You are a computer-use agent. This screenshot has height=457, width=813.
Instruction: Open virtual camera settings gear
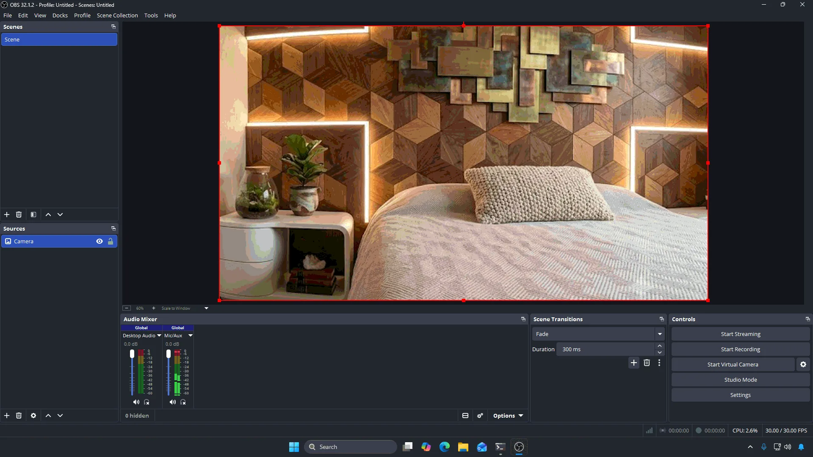coord(803,364)
